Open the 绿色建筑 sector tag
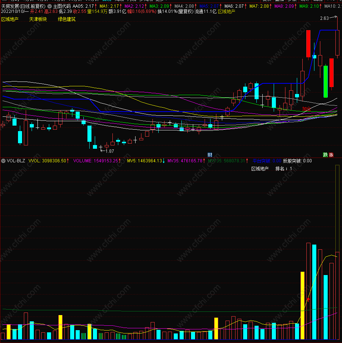Viewport: 342px width, 343px height. pos(67,19)
